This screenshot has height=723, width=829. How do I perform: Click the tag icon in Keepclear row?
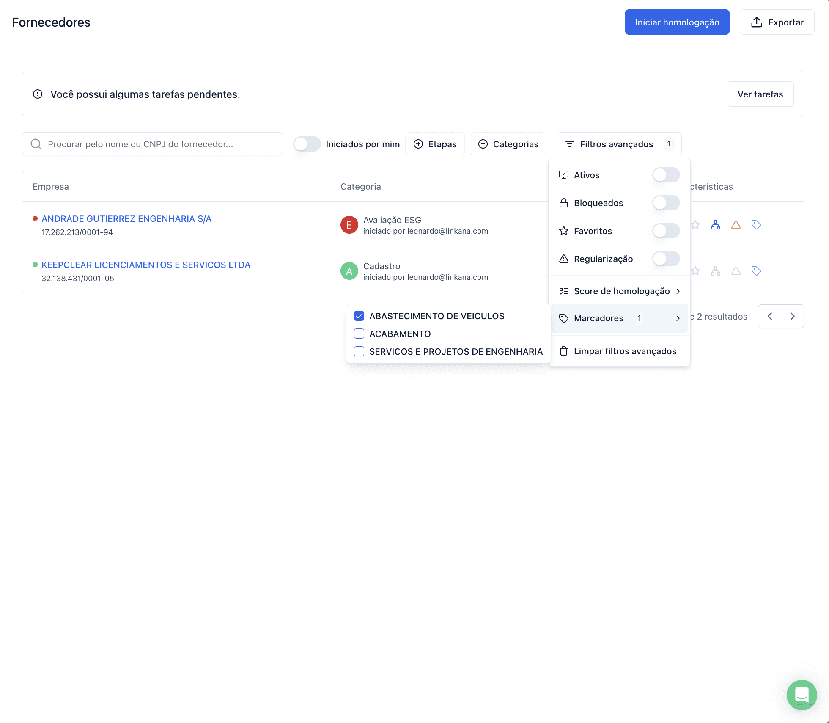[x=756, y=271]
